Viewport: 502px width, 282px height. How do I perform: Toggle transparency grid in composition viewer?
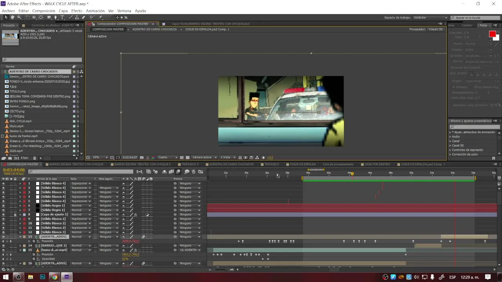click(188, 157)
